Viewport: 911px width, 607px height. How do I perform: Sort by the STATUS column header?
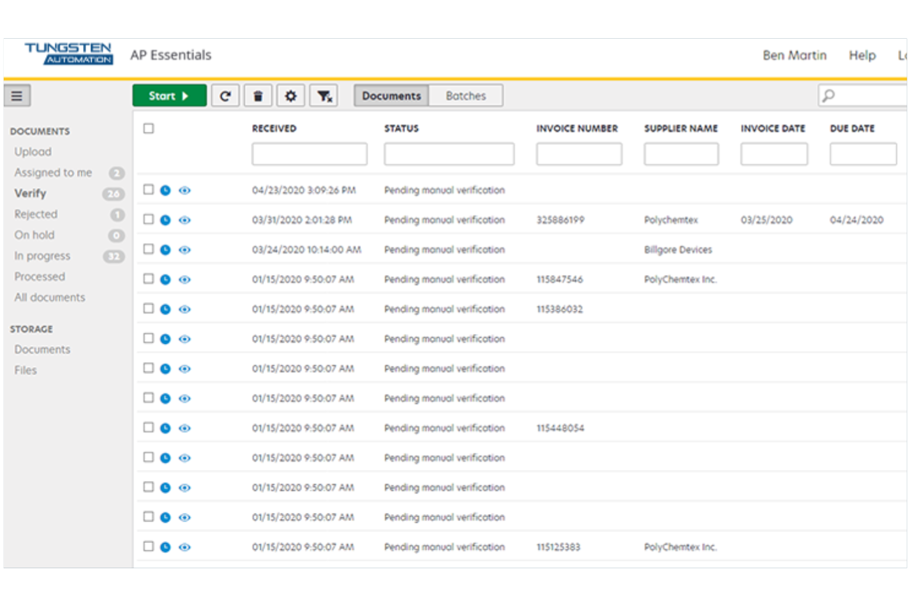[401, 129]
